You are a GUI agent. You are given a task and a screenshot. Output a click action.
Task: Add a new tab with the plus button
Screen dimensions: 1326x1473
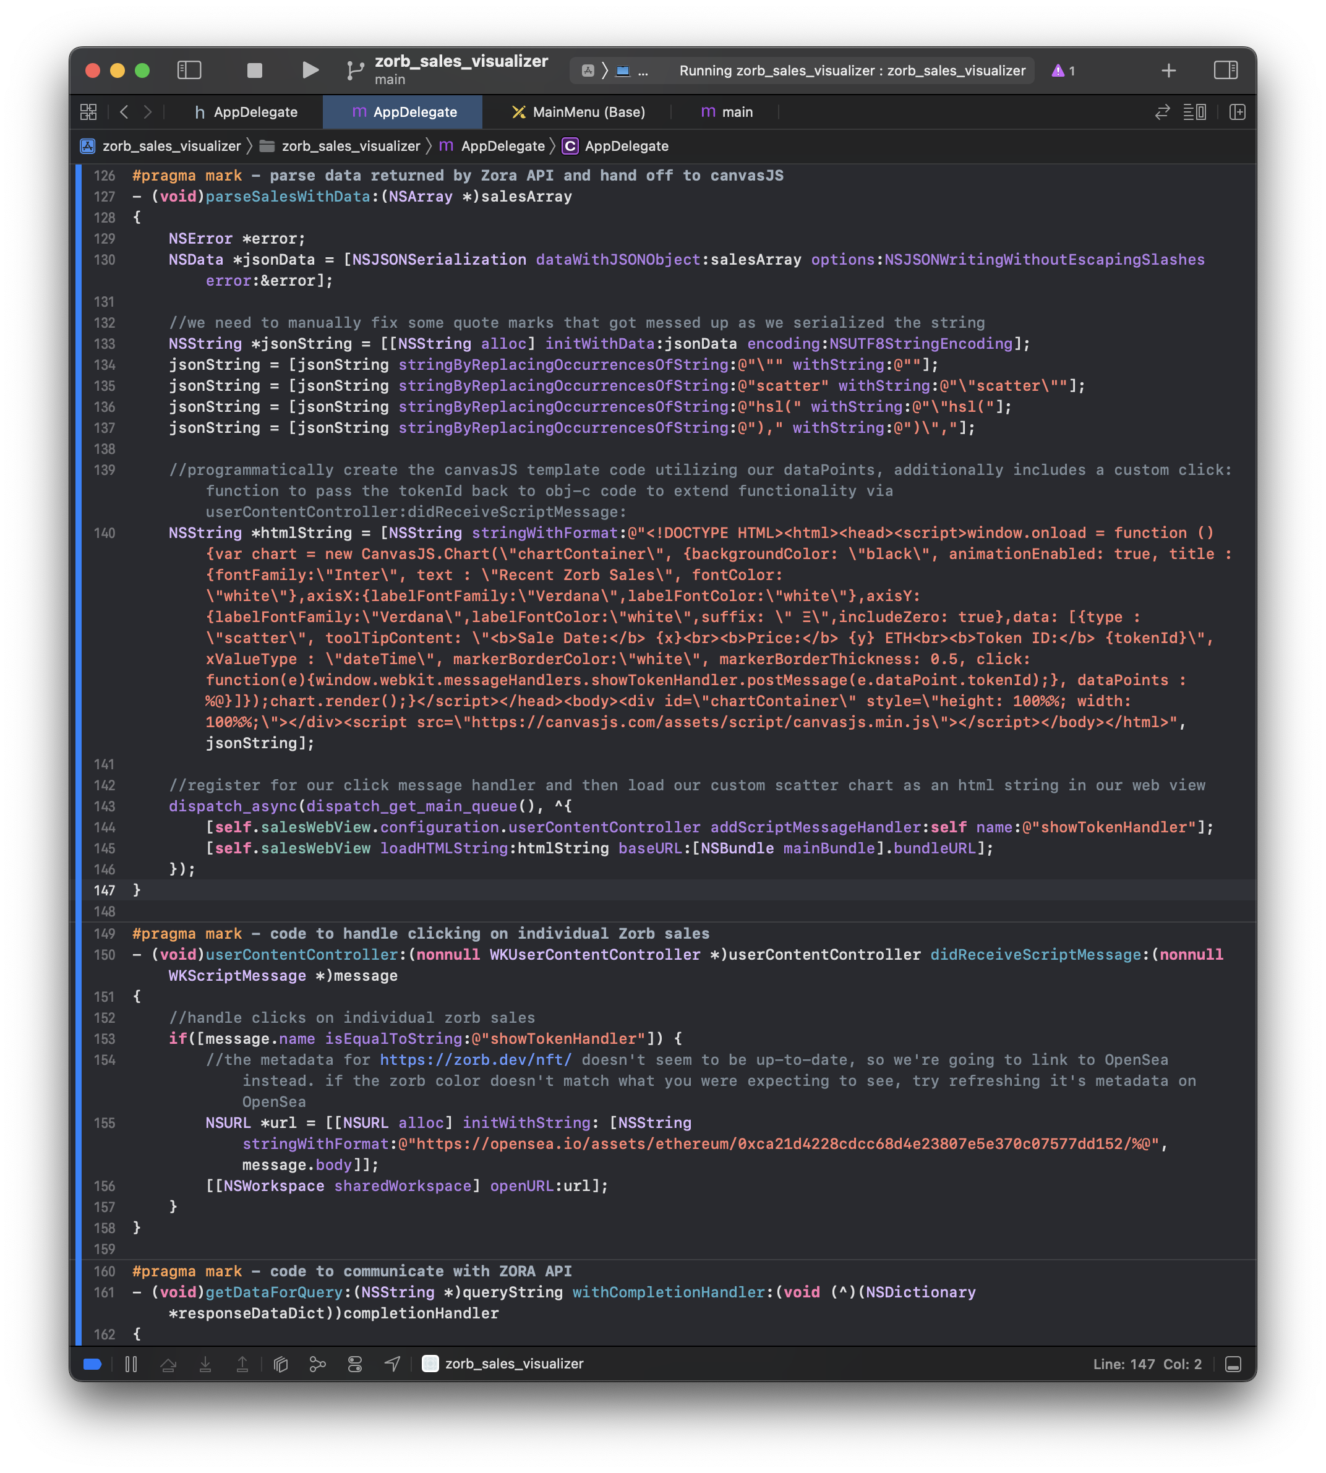[1169, 70]
